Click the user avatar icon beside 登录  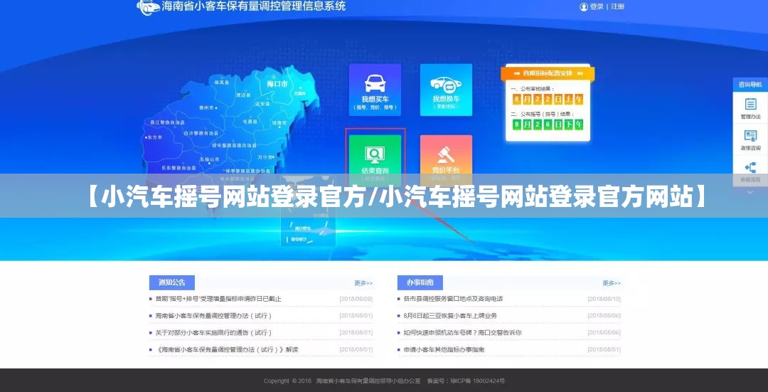click(584, 7)
